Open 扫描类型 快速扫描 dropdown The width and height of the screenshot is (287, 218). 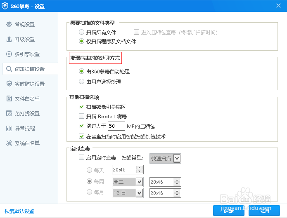pyautogui.click(x=165, y=158)
